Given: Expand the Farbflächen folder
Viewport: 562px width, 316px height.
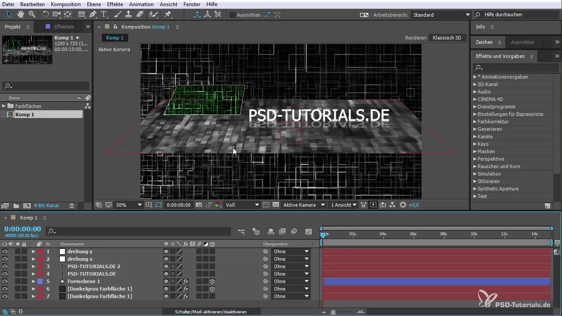Looking at the screenshot, I should (x=4, y=106).
